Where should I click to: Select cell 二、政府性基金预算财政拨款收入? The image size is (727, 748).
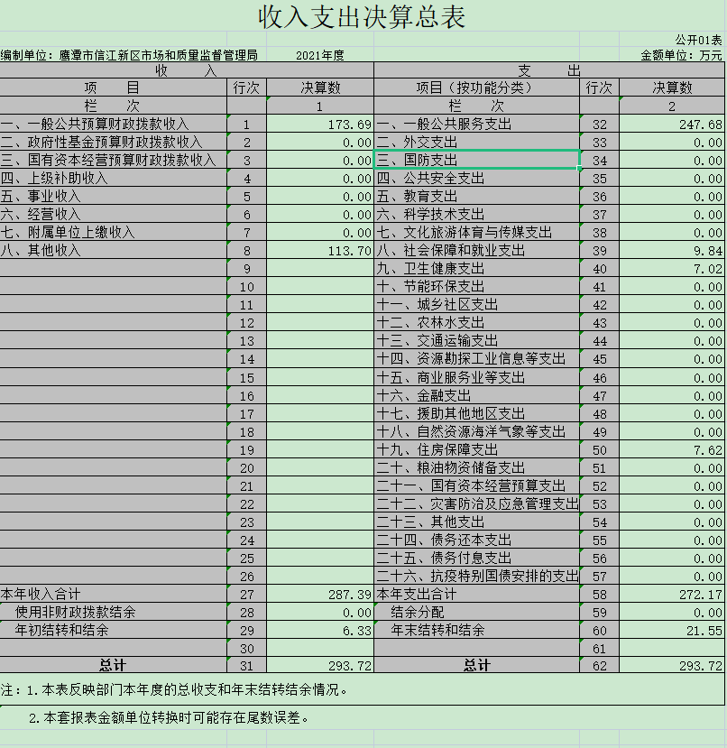pos(113,143)
